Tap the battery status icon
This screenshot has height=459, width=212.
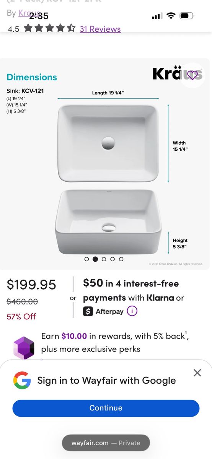[x=187, y=16]
